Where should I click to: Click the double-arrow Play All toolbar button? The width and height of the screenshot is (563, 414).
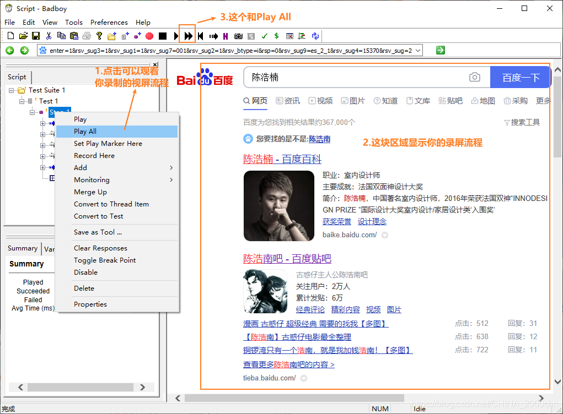(188, 36)
